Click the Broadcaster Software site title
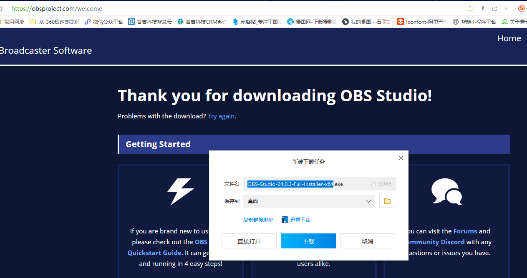 pos(46,51)
